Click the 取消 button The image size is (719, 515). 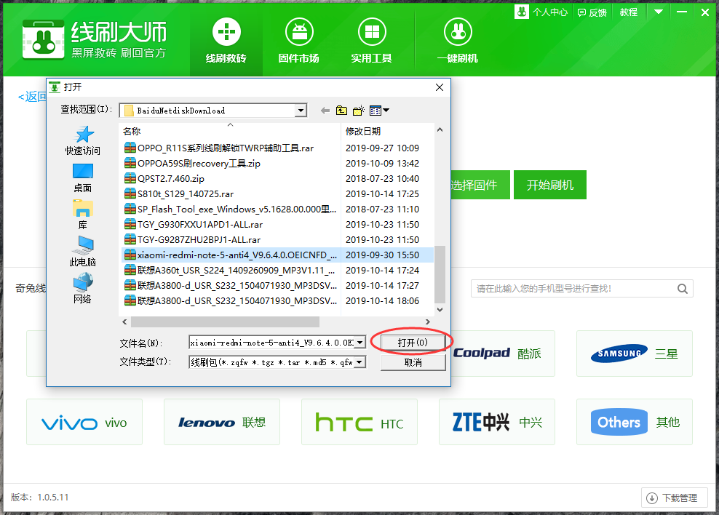click(x=413, y=362)
